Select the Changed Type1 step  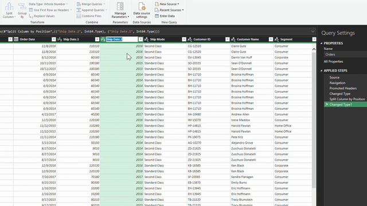pos(345,104)
